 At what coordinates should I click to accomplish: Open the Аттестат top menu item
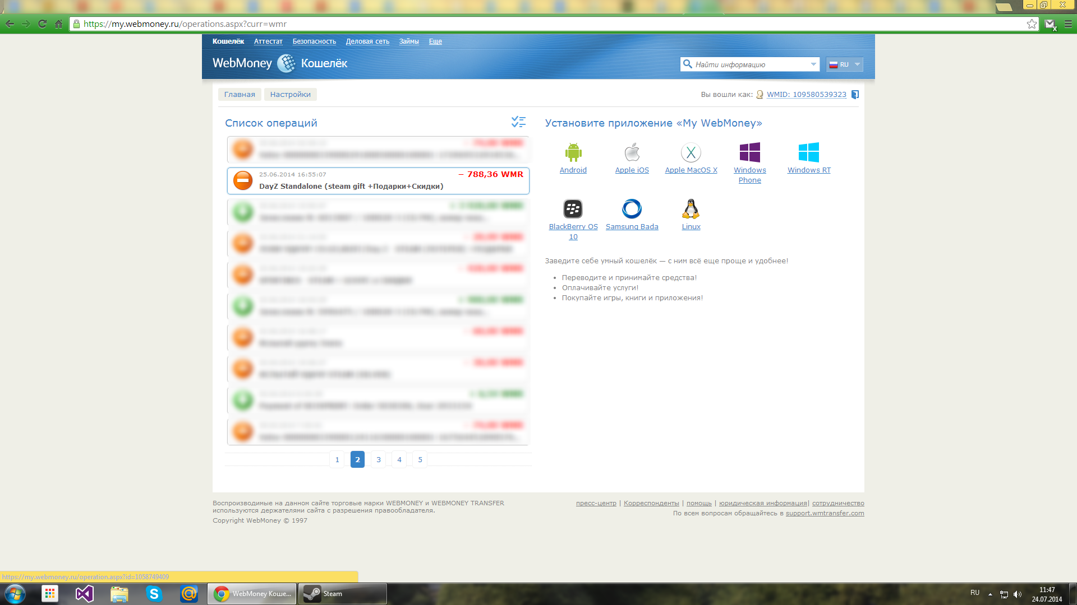(x=268, y=41)
